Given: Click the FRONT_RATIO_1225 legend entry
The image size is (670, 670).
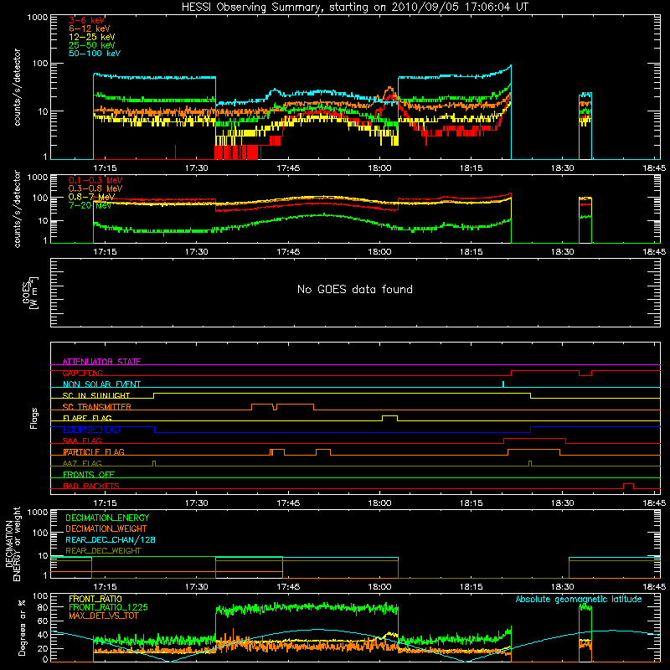Looking at the screenshot, I should pos(108,607).
